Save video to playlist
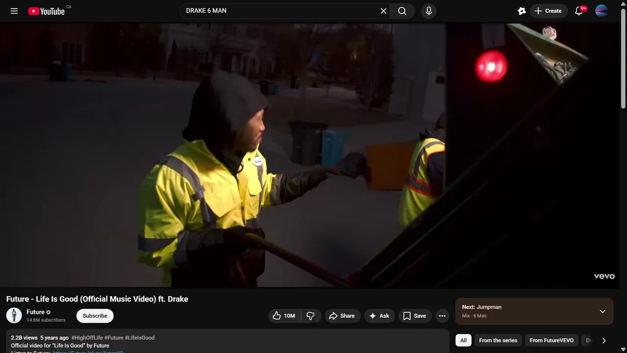The height and width of the screenshot is (353, 627). (x=415, y=316)
